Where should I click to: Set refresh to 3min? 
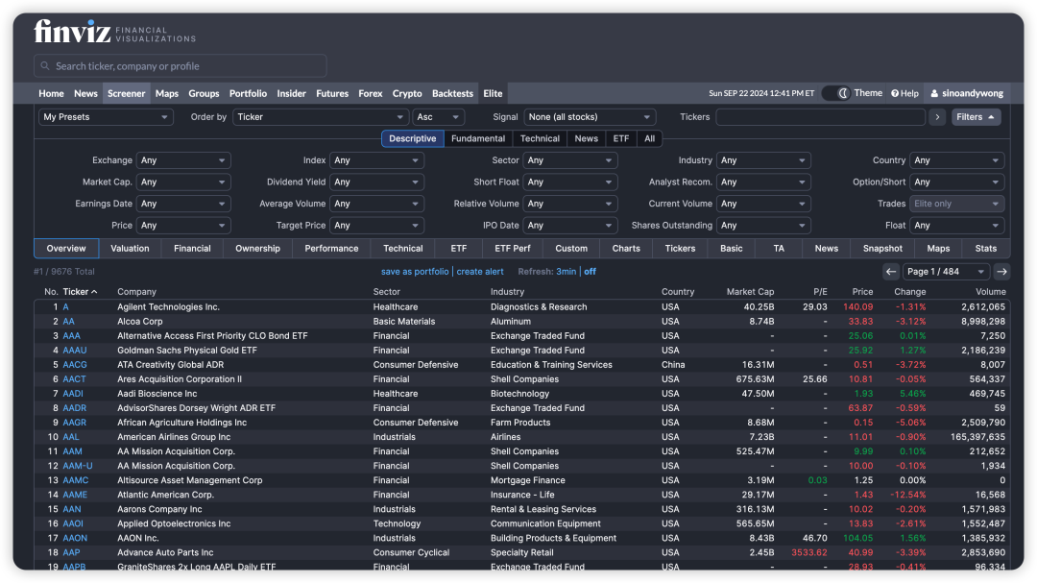tap(567, 272)
